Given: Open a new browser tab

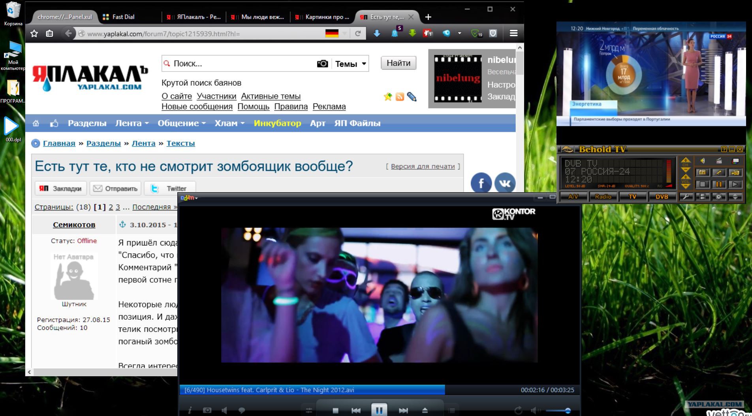Looking at the screenshot, I should [x=428, y=17].
